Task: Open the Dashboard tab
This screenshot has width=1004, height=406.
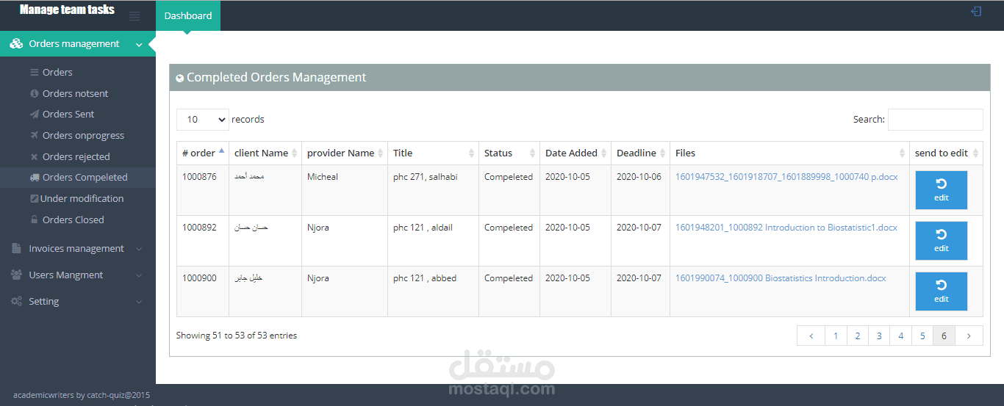Action: point(188,15)
